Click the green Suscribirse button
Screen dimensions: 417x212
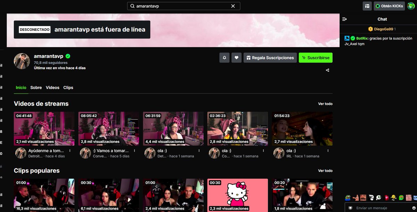click(x=316, y=58)
